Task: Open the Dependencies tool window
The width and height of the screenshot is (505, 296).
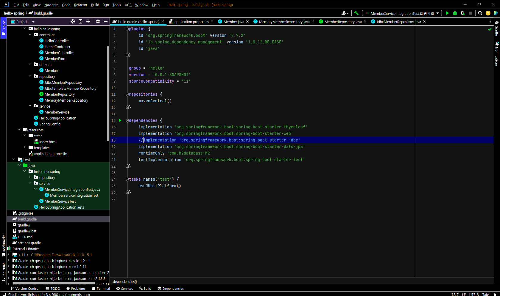Action: [x=171, y=289]
